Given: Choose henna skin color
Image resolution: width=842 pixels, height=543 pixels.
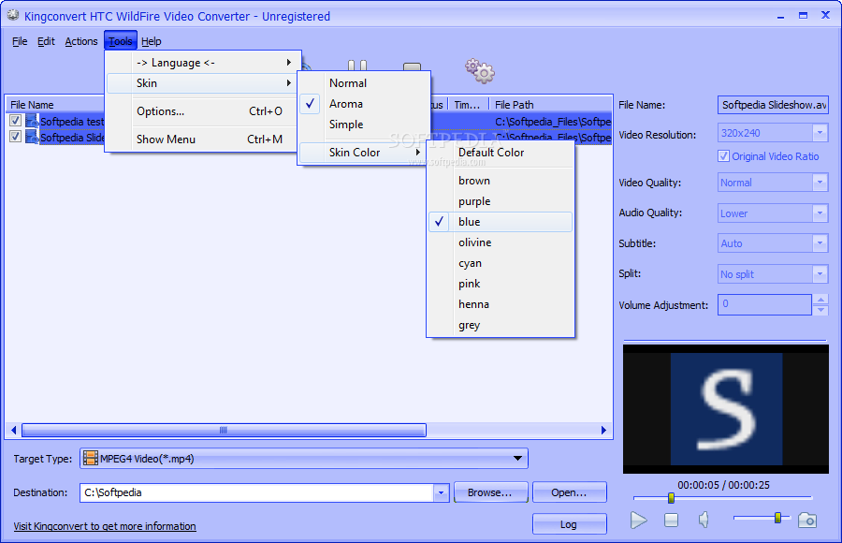Looking at the screenshot, I should tap(501, 304).
